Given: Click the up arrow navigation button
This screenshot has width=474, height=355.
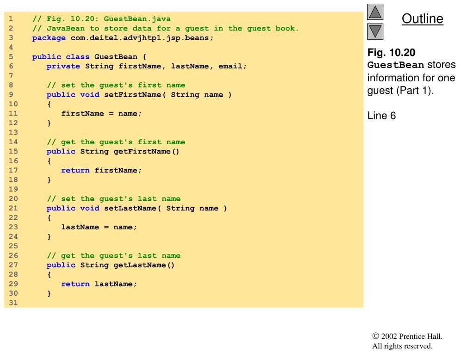Looking at the screenshot, I should pyautogui.click(x=375, y=12).
